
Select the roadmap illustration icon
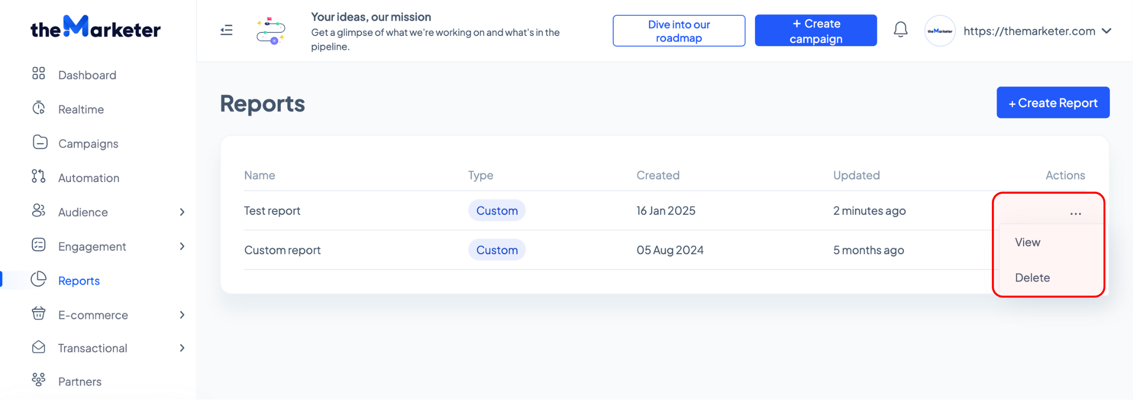pos(271,31)
